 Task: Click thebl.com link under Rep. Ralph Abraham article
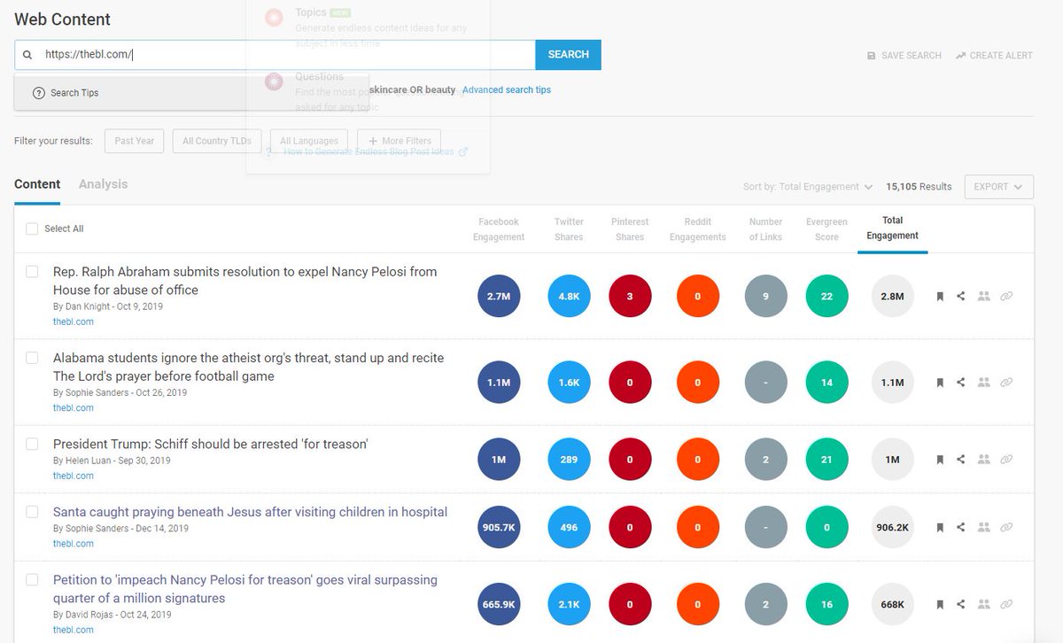[73, 321]
